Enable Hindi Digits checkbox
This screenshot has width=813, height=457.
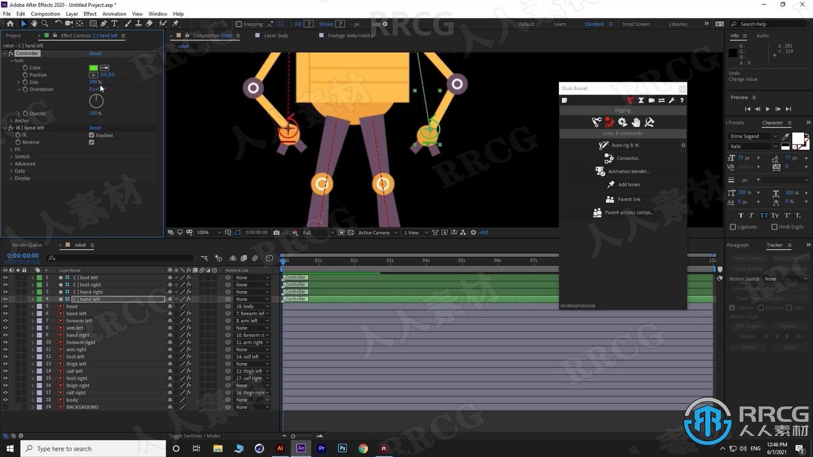click(774, 227)
